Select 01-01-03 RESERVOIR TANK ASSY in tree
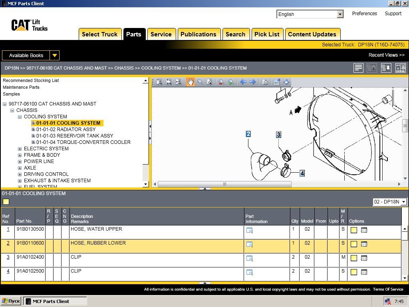 point(75,136)
